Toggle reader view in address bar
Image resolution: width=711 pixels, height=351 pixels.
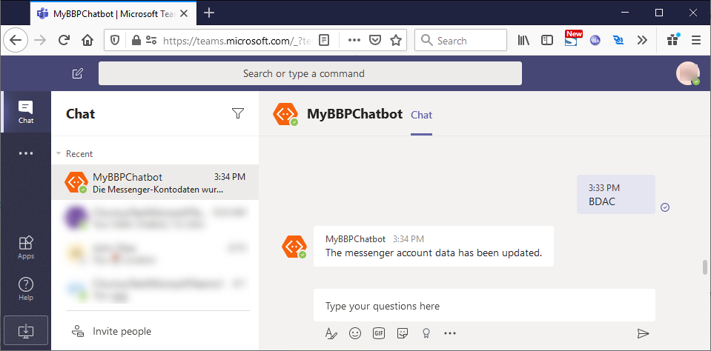click(324, 40)
